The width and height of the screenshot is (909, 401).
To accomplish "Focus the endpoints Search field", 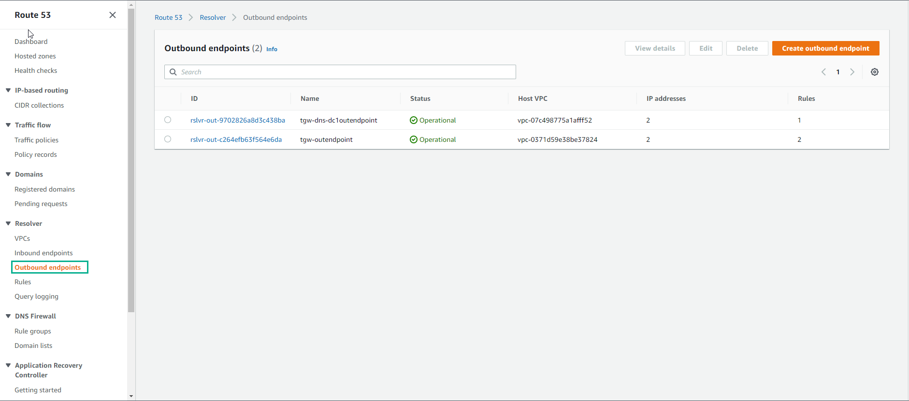I will (340, 72).
